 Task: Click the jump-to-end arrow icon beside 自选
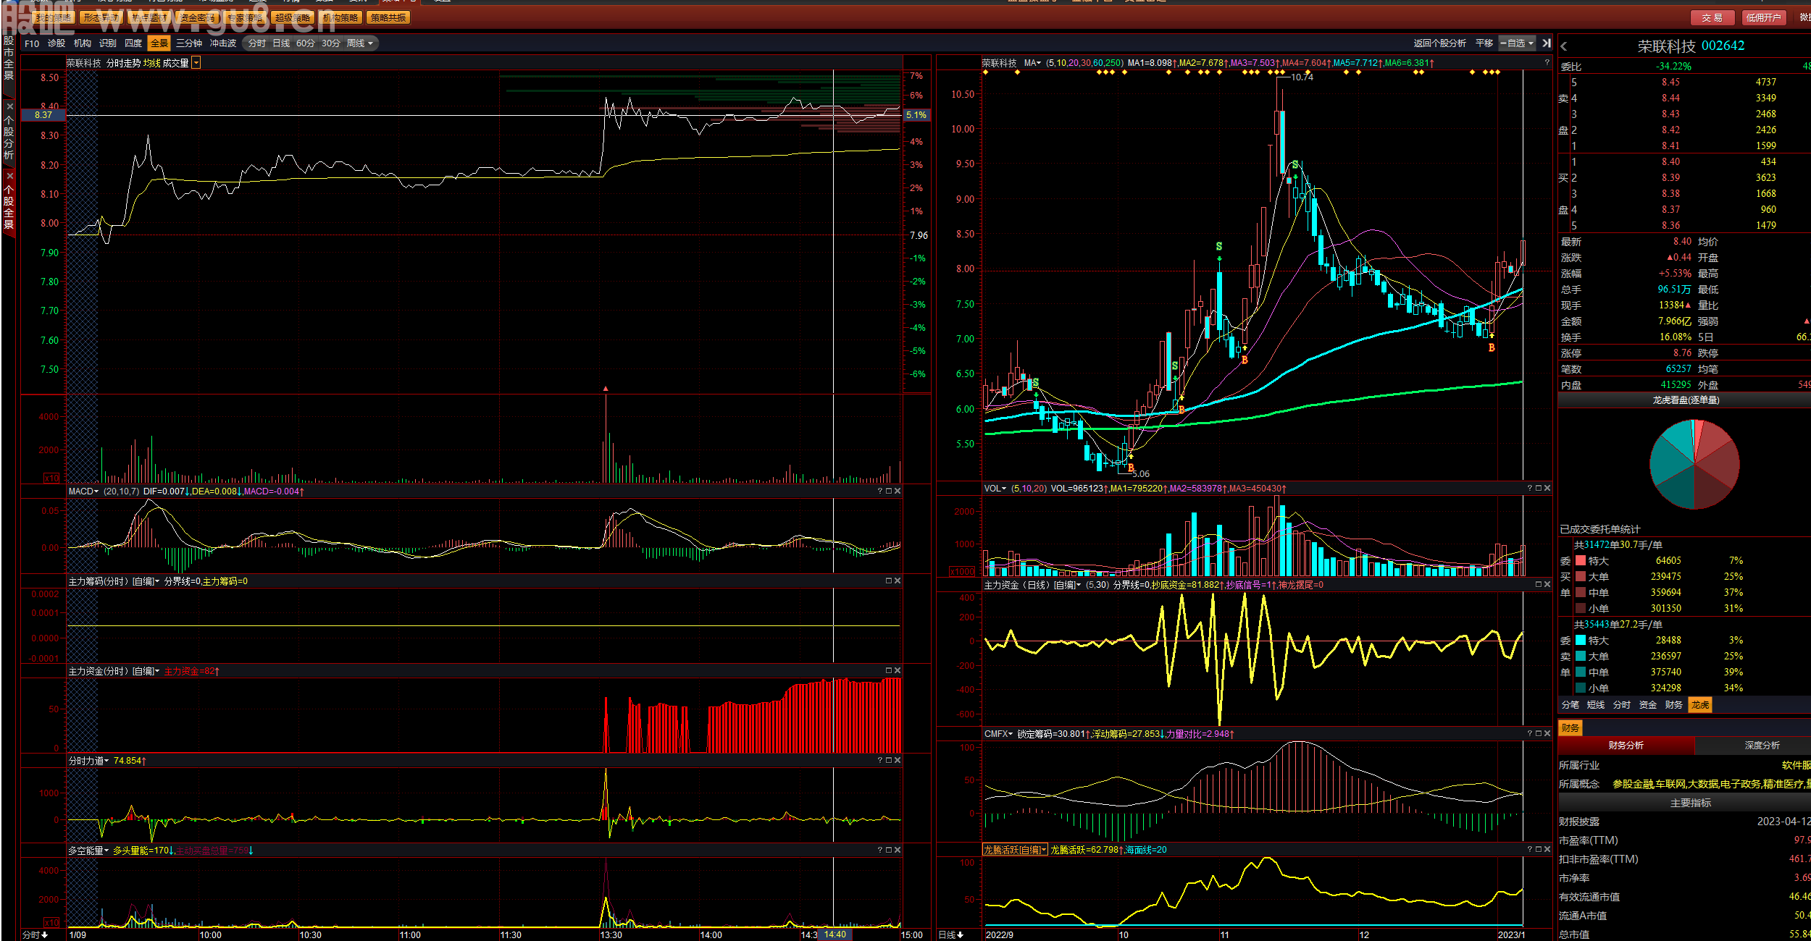[x=1547, y=43]
